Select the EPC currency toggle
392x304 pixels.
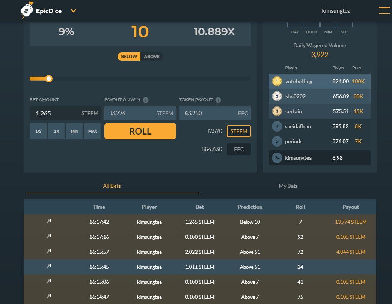pos(239,149)
